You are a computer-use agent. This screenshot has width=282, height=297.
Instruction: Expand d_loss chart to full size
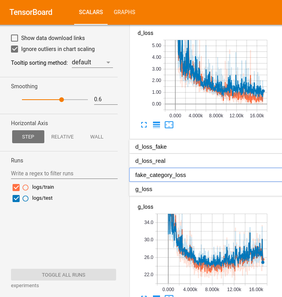pos(144,125)
